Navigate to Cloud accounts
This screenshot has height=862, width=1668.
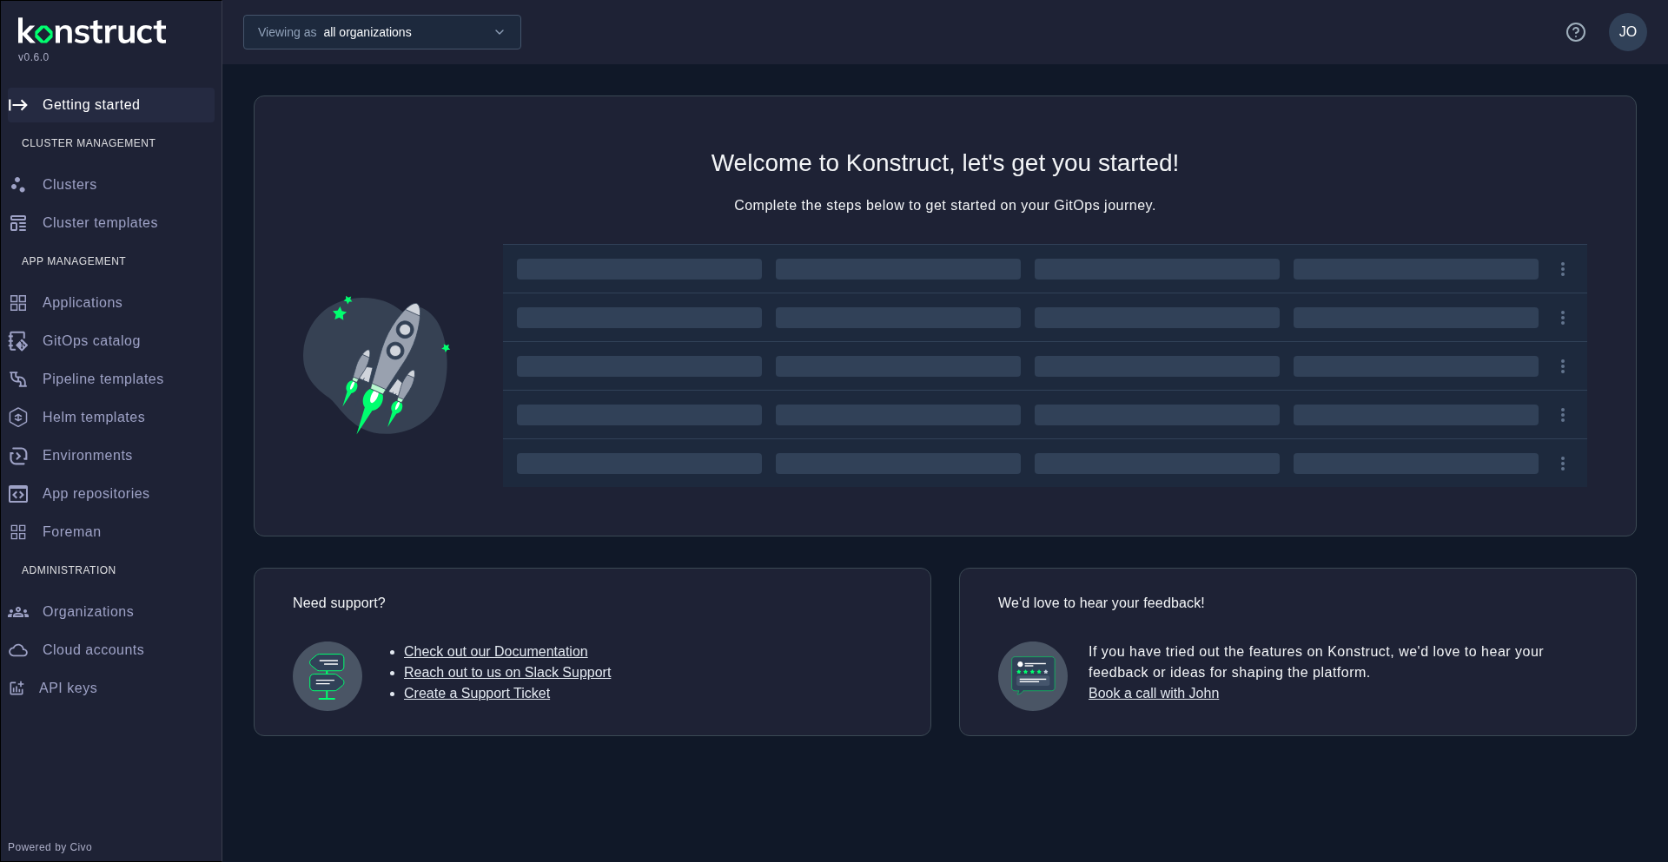[x=111, y=650]
